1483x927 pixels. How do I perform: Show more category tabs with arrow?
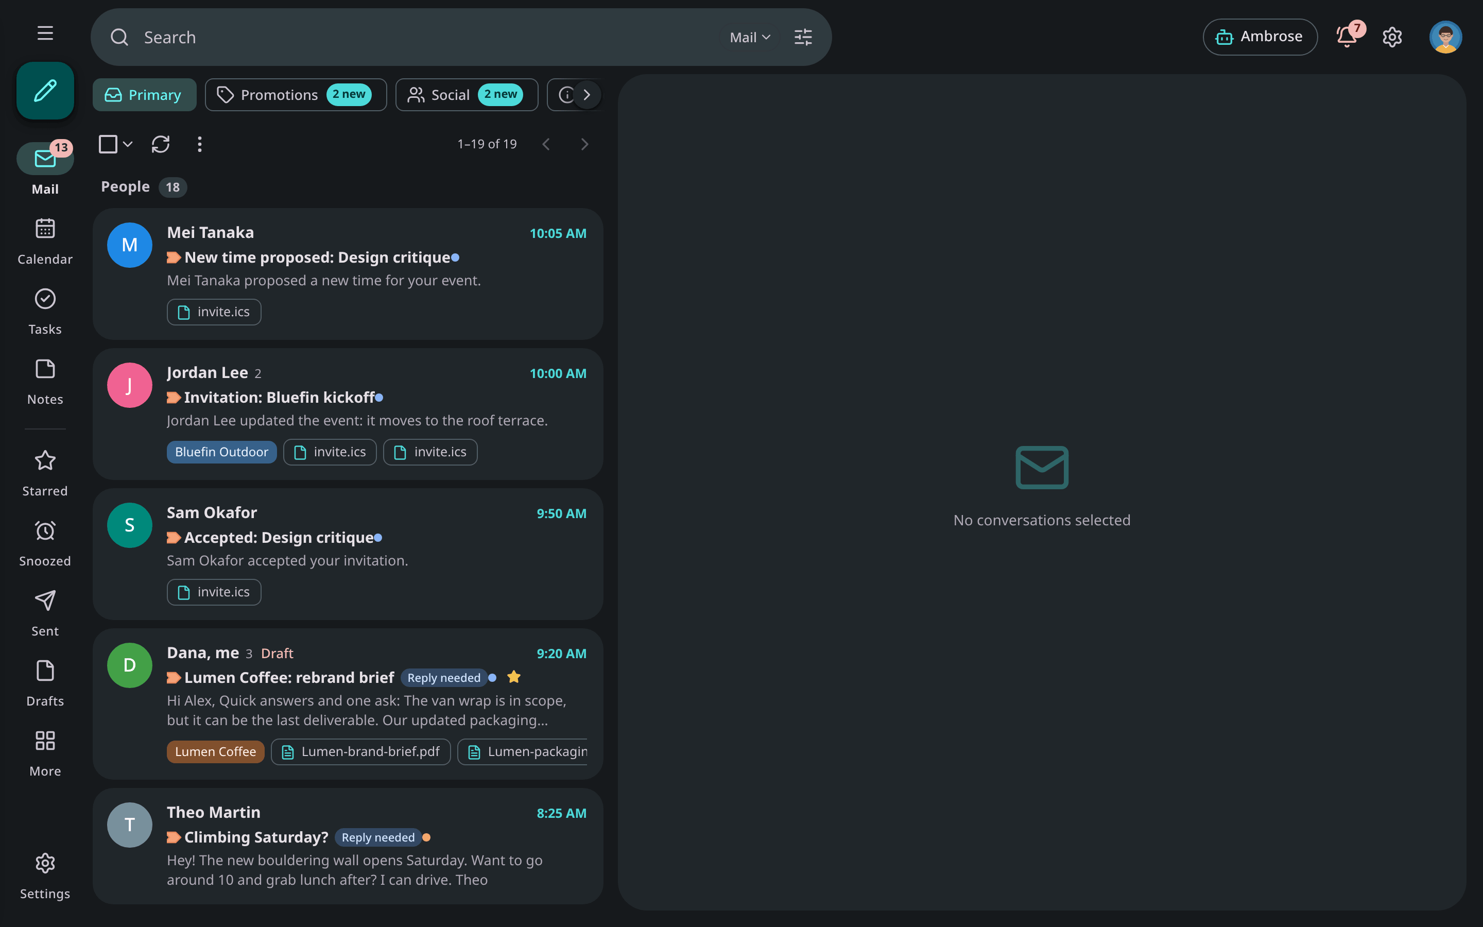[x=587, y=95]
